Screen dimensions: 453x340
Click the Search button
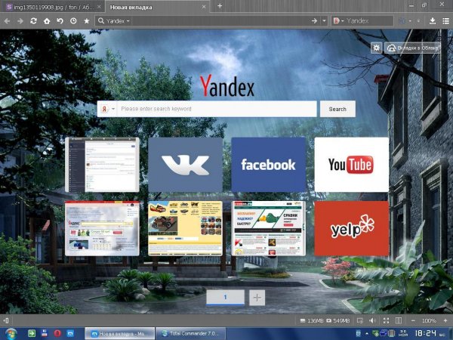(337, 109)
